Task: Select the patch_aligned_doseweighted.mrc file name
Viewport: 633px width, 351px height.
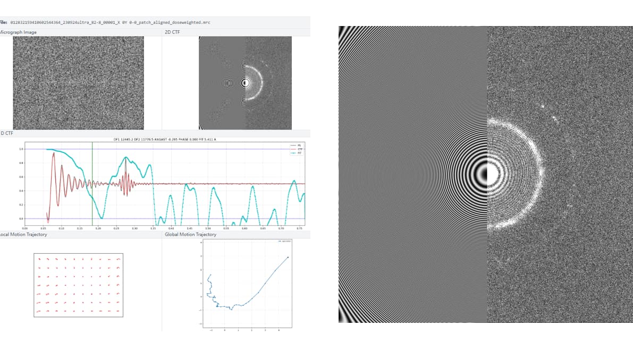Action: point(110,23)
